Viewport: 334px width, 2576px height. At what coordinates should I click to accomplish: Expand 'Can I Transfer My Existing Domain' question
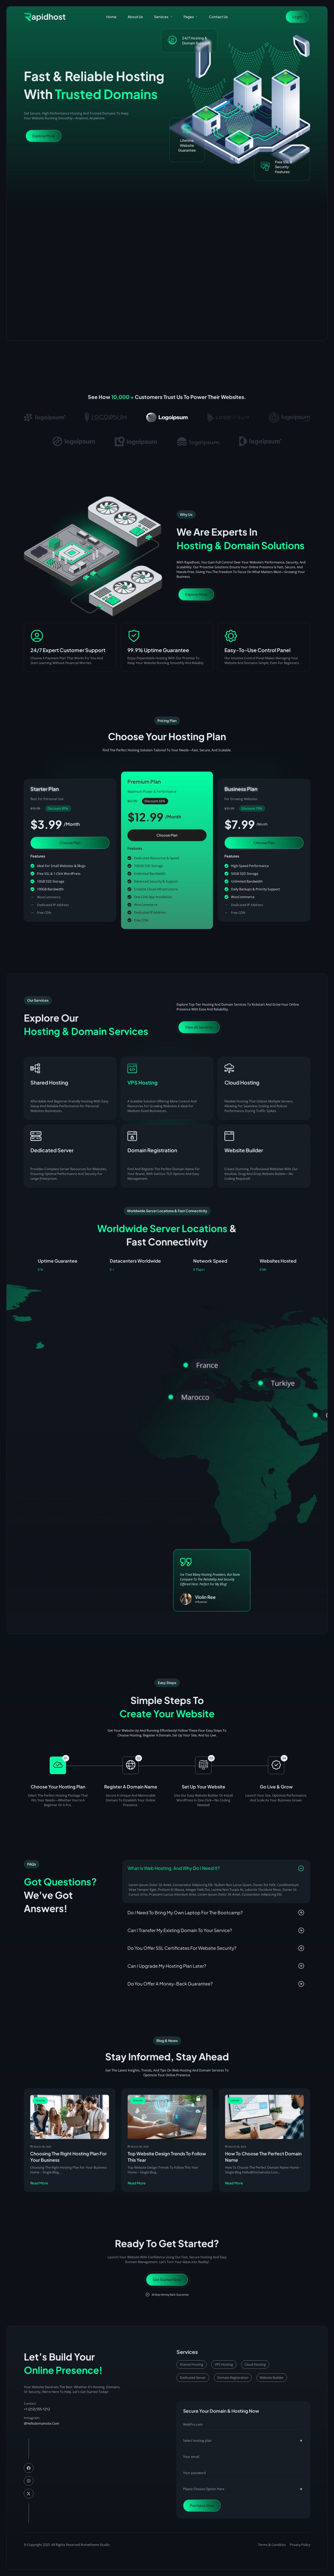point(300,1930)
